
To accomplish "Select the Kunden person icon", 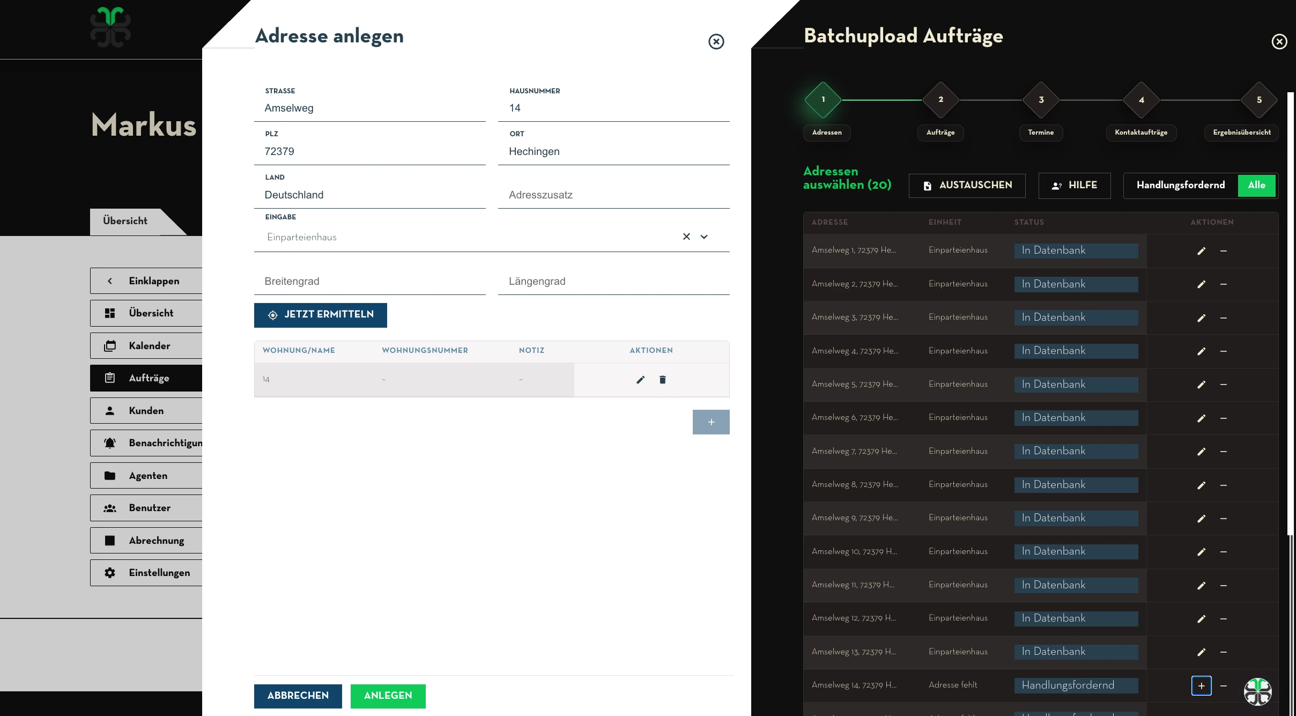I will (x=110, y=410).
